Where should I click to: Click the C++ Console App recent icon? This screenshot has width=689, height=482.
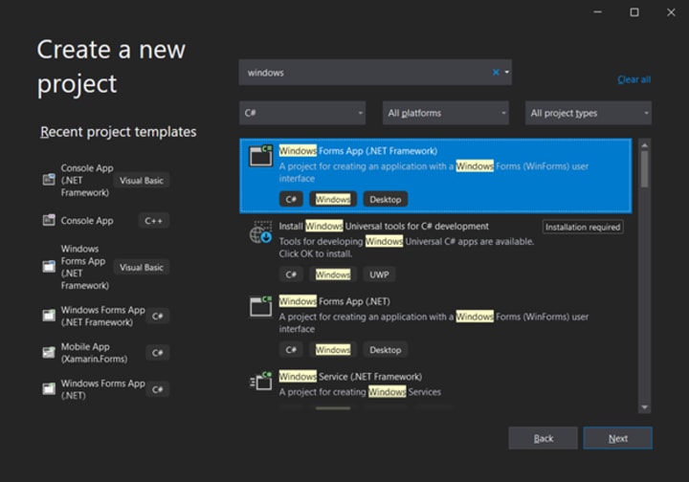pos(49,220)
